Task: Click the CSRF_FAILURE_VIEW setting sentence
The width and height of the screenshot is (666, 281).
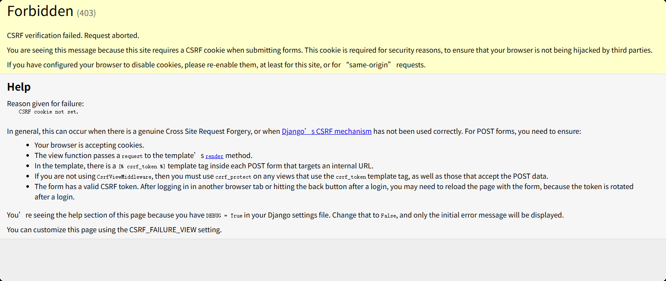Action: [114, 230]
